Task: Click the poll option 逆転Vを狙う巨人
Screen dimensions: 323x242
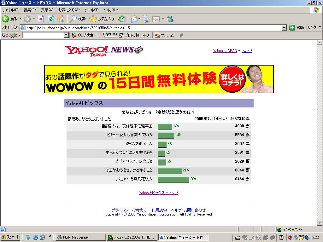Action: pos(139,144)
